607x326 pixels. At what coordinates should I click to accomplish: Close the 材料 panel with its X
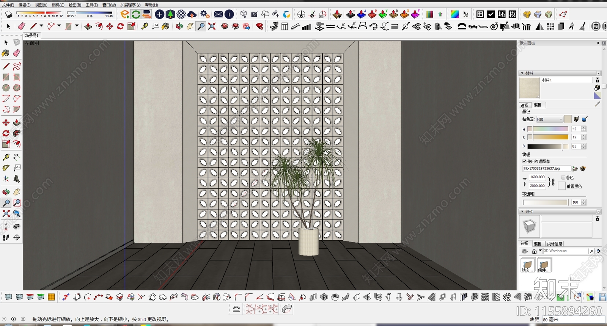point(599,73)
